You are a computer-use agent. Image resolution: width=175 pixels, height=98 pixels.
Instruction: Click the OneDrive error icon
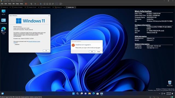pyautogui.click(x=73, y=45)
